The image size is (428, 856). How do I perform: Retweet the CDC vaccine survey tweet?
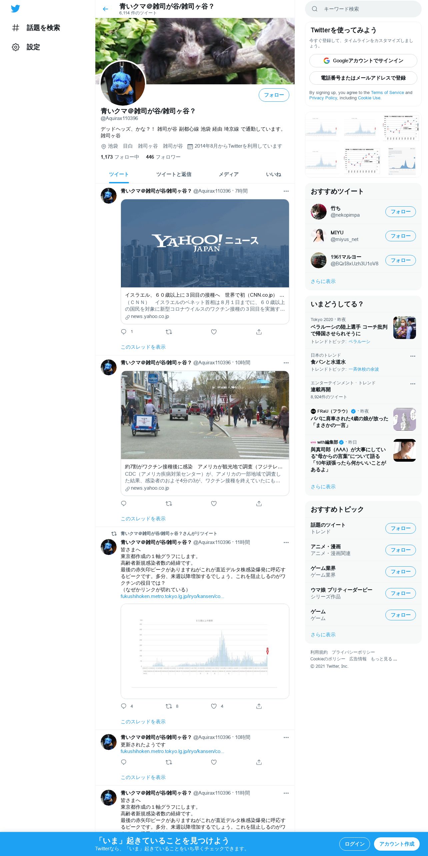[x=169, y=503]
